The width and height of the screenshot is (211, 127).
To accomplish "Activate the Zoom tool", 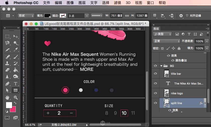I will [x=16, y=97].
